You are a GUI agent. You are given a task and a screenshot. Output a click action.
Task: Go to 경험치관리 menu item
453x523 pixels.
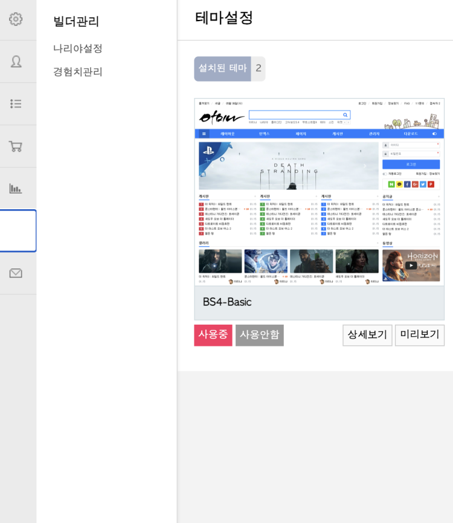78,72
